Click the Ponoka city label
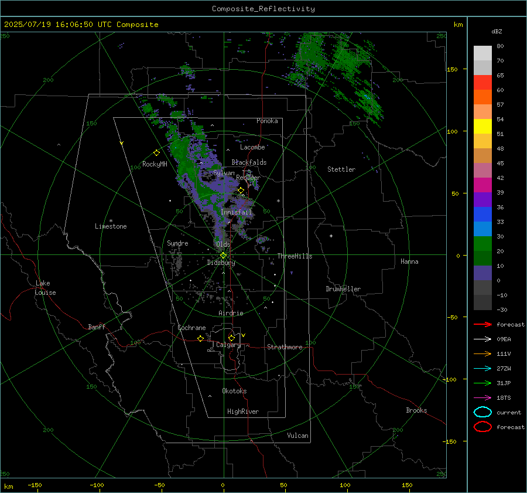 [x=267, y=121]
